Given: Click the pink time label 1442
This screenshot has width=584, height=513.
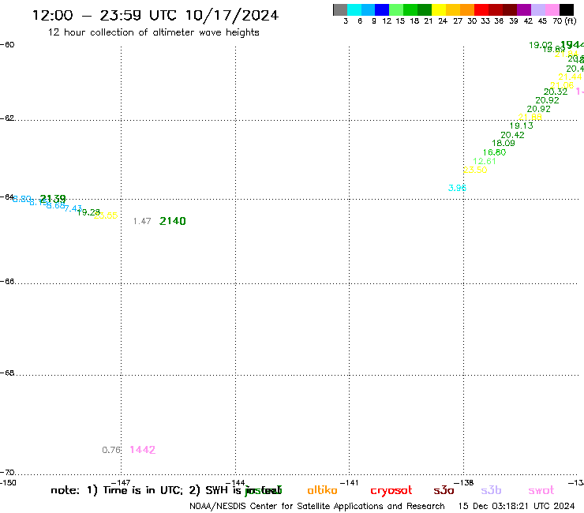Looking at the screenshot, I should click(143, 450).
